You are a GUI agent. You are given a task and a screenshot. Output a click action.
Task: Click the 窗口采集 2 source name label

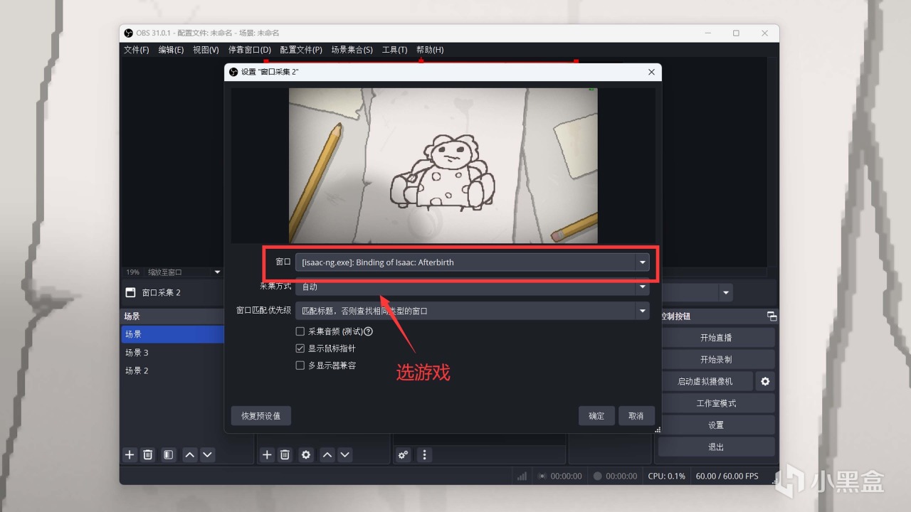pos(162,292)
